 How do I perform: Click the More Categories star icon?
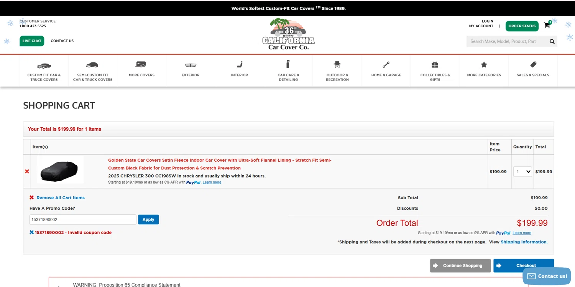484,64
